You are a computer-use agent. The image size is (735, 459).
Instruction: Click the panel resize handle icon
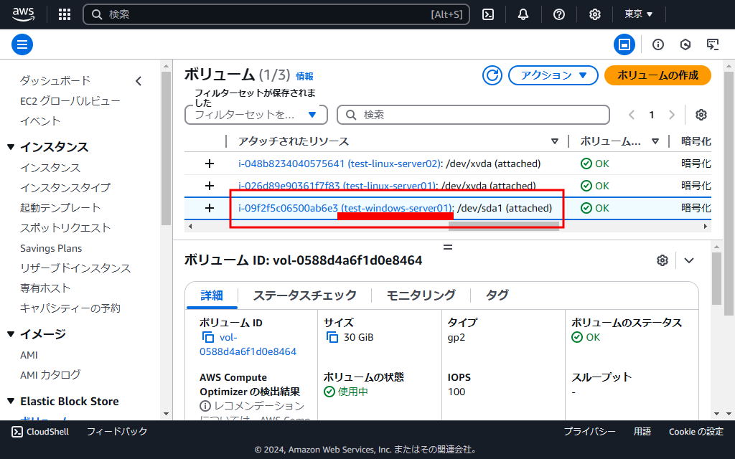click(x=448, y=247)
